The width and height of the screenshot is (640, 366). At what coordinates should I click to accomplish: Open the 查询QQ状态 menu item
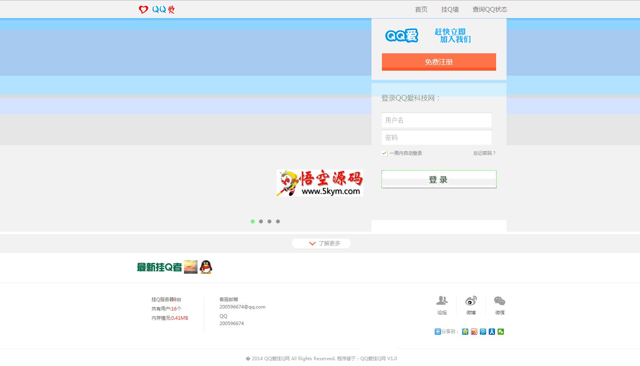[490, 9]
